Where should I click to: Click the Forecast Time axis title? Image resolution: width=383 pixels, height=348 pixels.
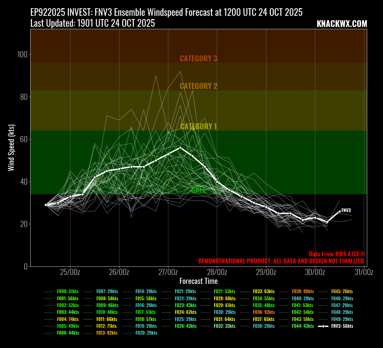coord(198,281)
